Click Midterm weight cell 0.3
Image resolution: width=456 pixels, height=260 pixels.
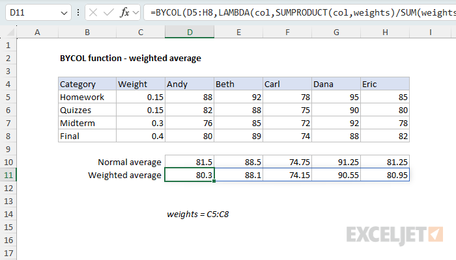pos(141,123)
